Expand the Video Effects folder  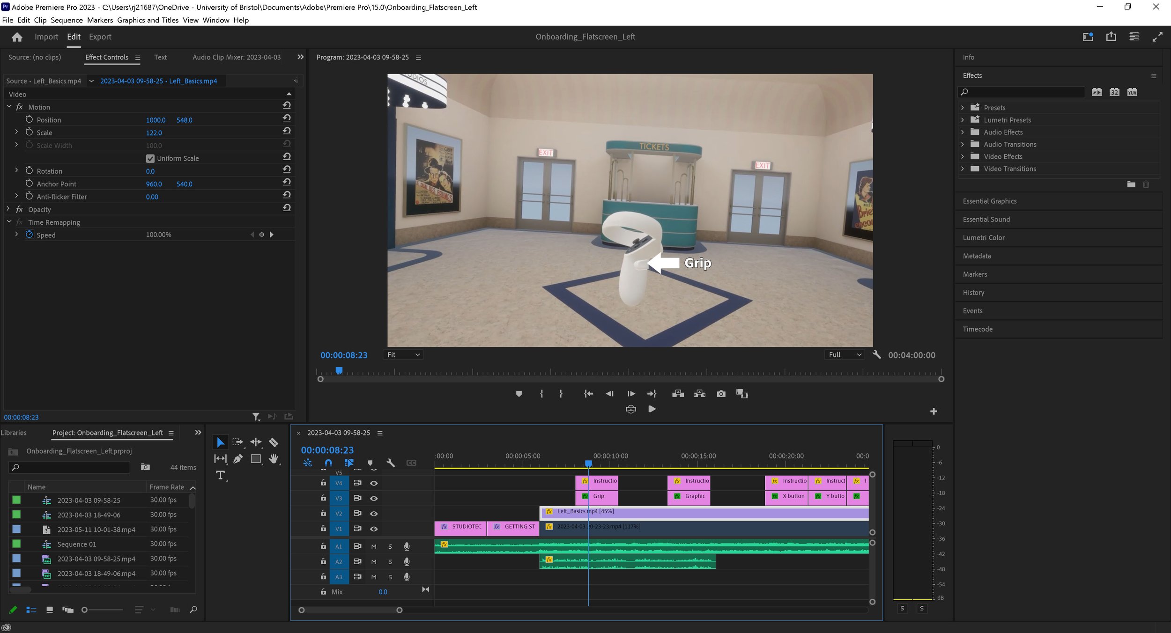click(x=963, y=156)
